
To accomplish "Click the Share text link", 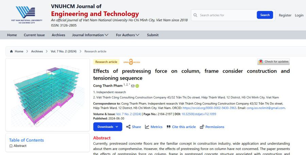I will point(136,127).
